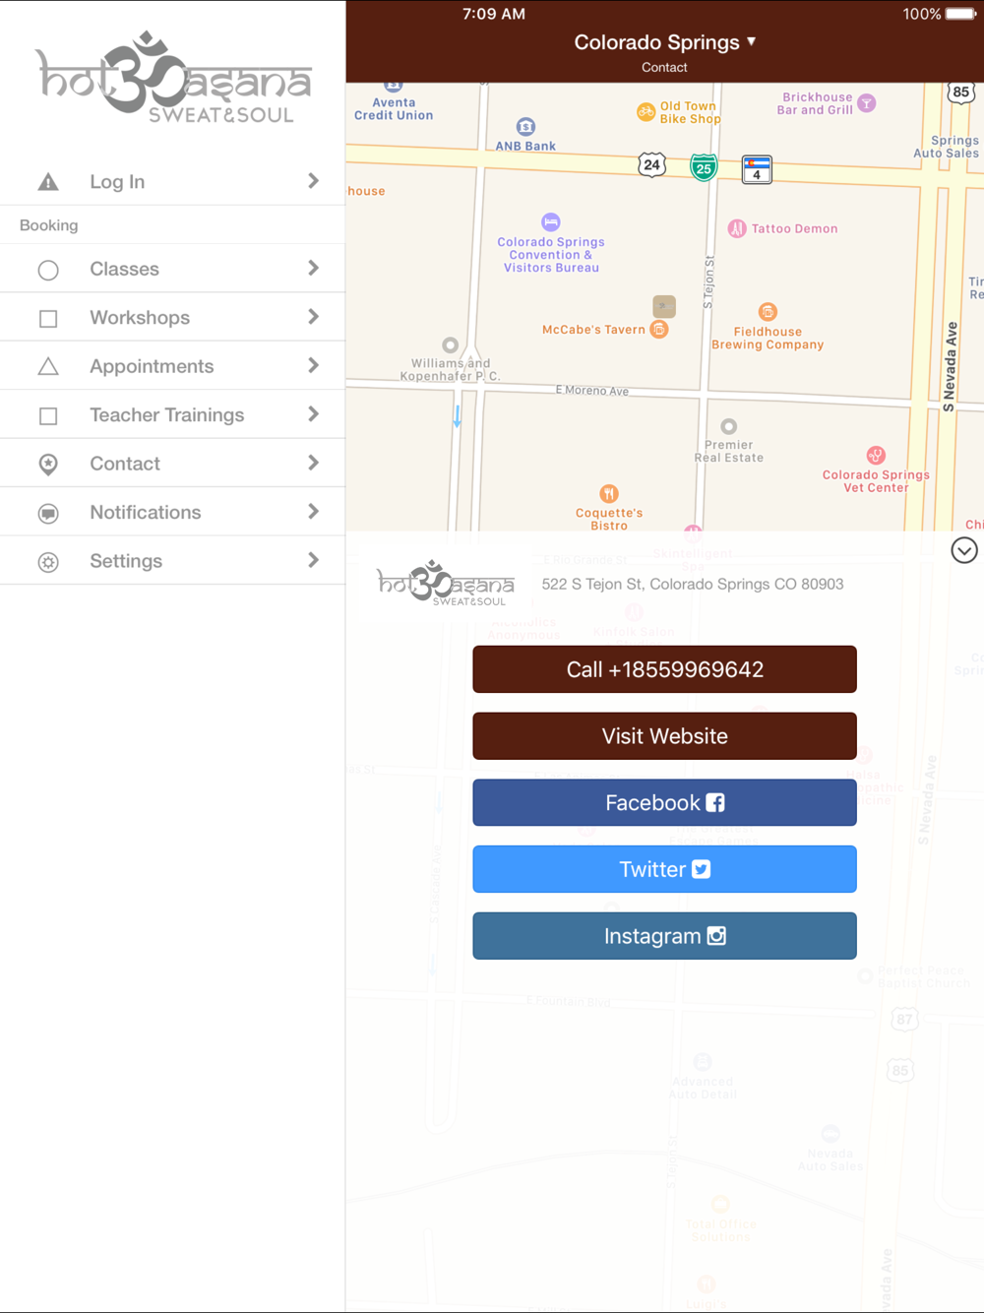
Task: Click the Springs Auto Sales label
Action: [x=947, y=147]
